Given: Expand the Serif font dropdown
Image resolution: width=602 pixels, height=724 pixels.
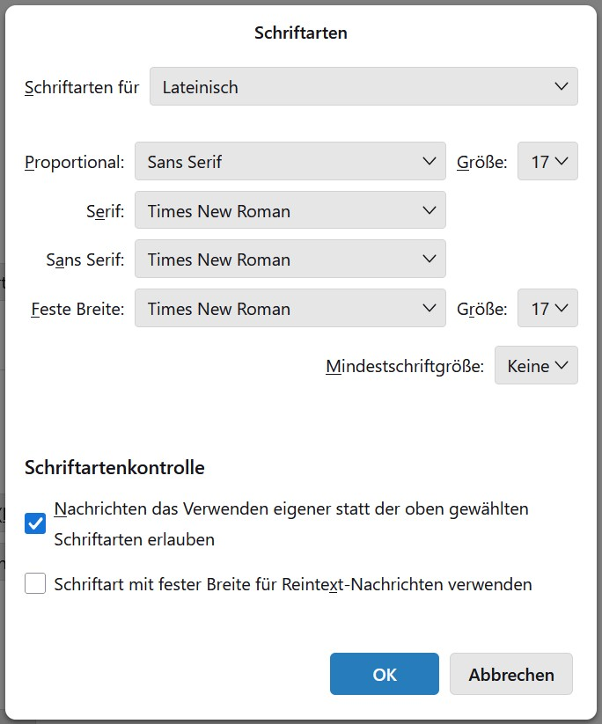Looking at the screenshot, I should pos(290,211).
